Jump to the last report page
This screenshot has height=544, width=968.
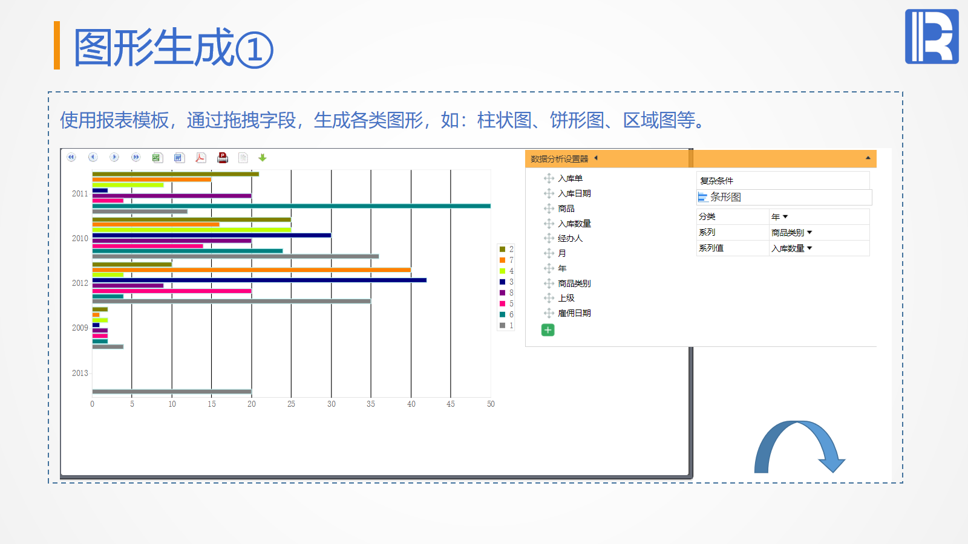point(136,157)
